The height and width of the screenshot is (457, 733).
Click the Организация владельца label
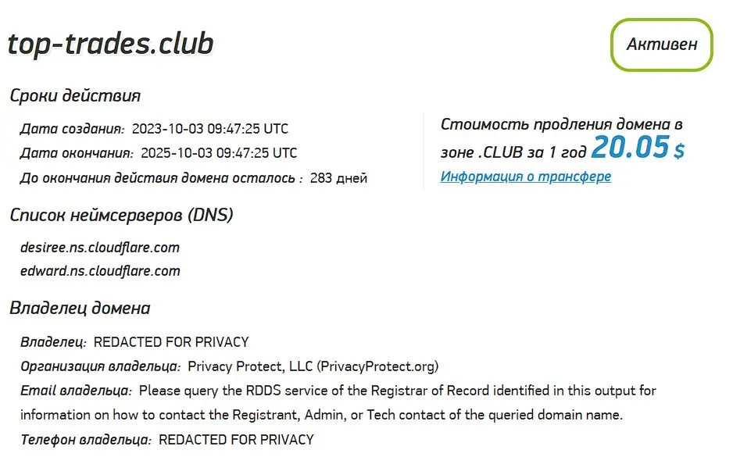click(99, 366)
